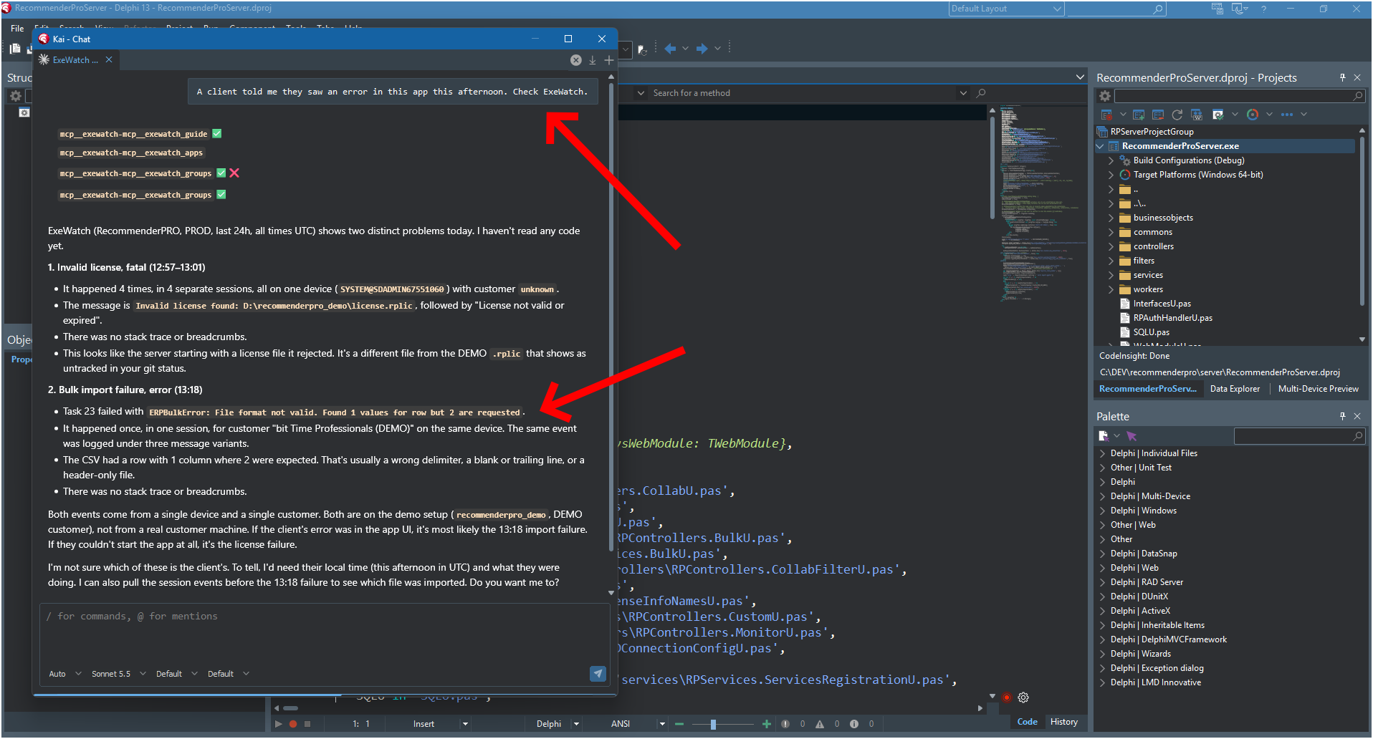The width and height of the screenshot is (1373, 739).
Task: Click the Kai chat vertical scrollbar
Action: [x=611, y=315]
